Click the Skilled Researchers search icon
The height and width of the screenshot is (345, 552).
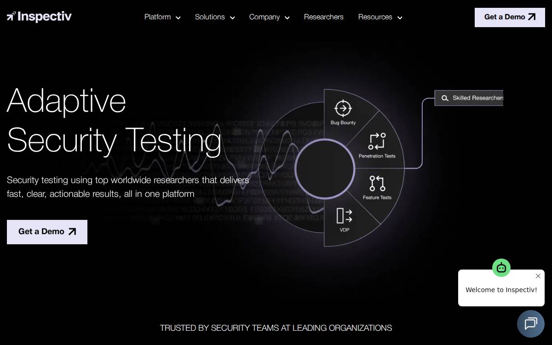point(445,98)
